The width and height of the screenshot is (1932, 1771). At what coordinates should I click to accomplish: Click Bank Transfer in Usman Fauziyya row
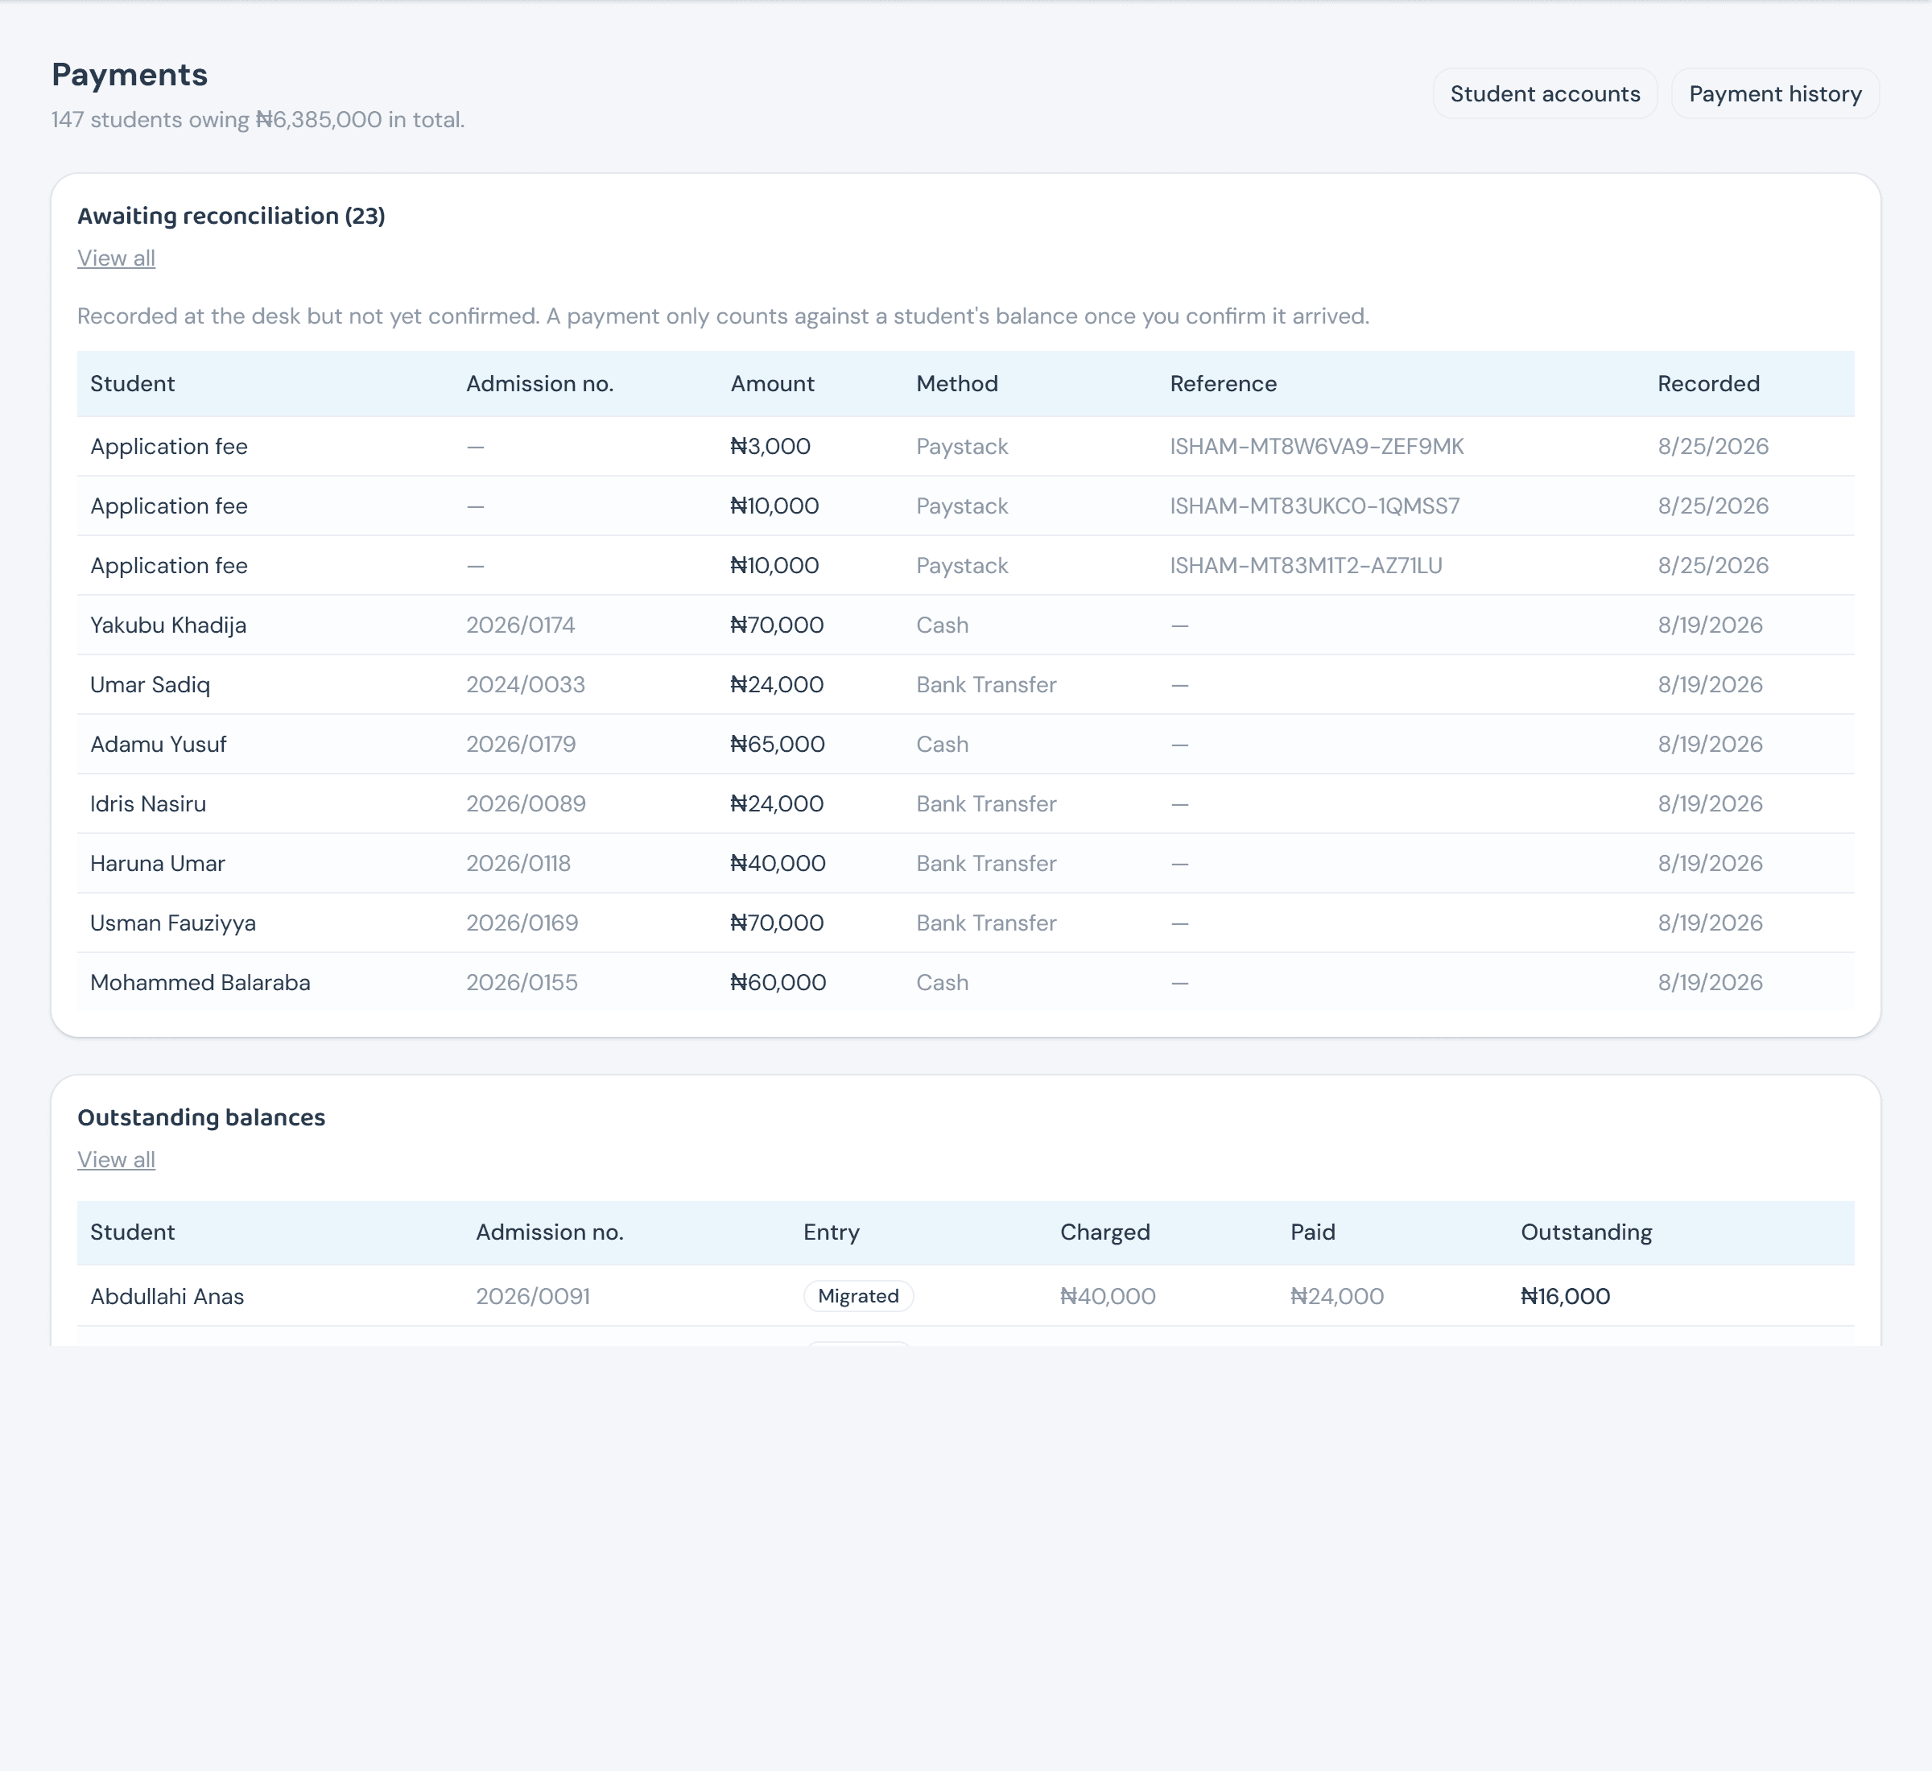[986, 922]
